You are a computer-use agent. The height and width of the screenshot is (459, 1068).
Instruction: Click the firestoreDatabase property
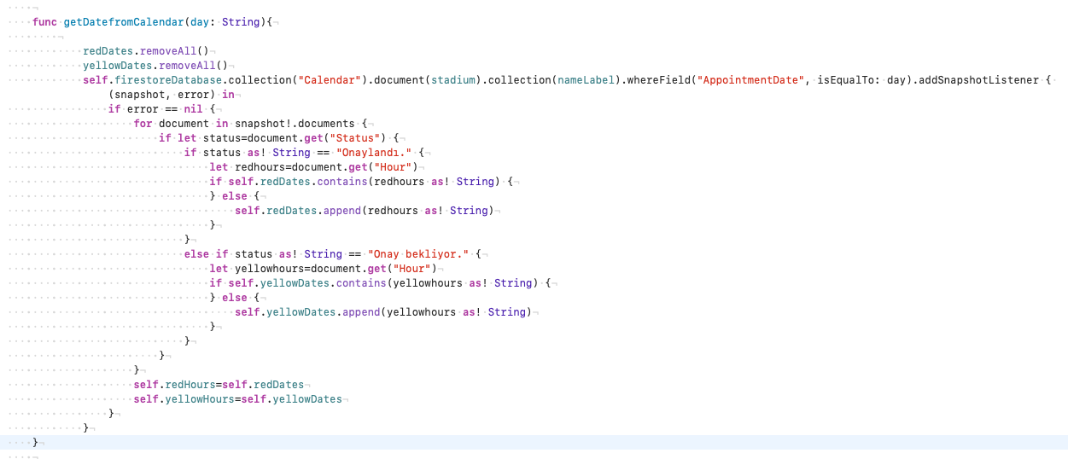[168, 79]
